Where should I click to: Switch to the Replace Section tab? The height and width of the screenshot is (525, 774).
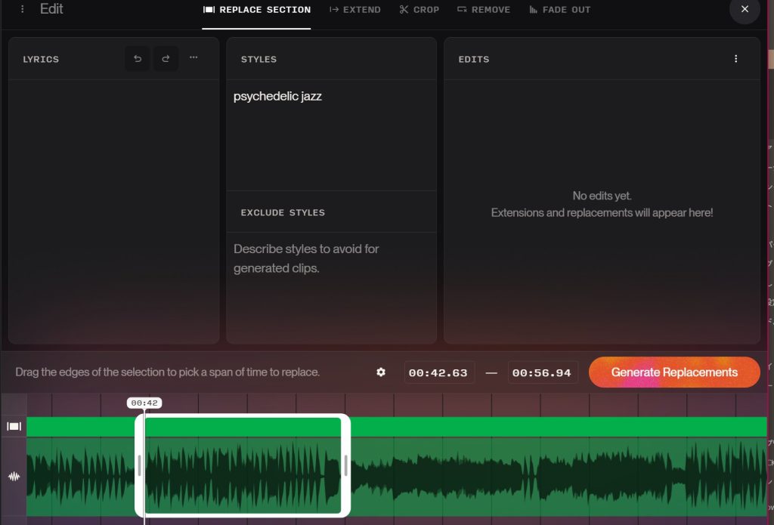tap(257, 10)
